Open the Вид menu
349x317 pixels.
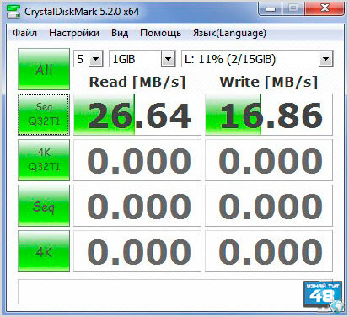(x=120, y=33)
